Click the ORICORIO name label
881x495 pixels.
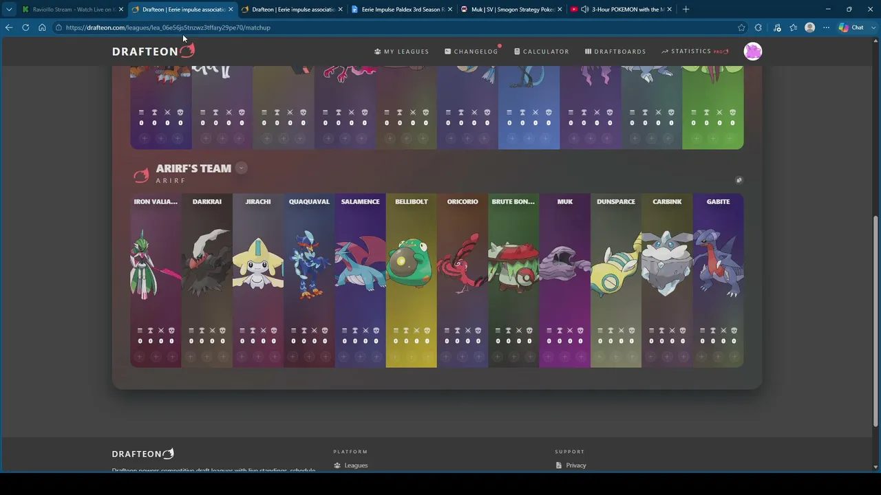463,201
